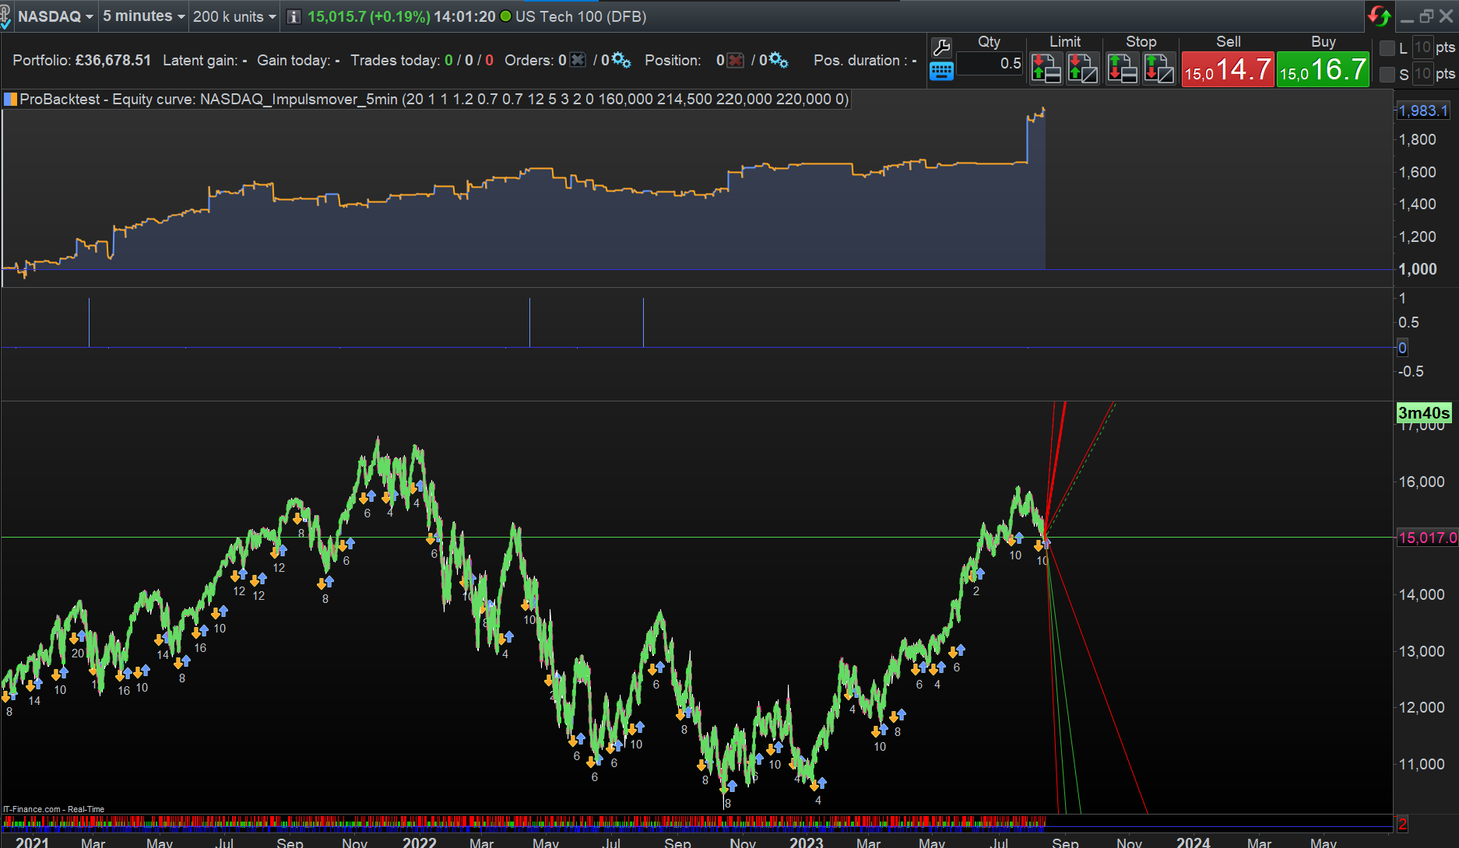Click the green Buy price button

(x=1323, y=69)
